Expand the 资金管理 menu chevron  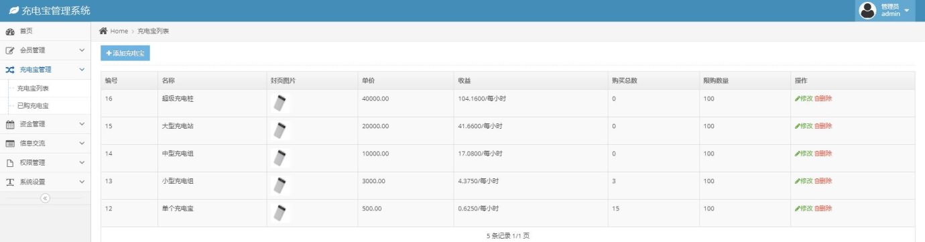click(82, 124)
